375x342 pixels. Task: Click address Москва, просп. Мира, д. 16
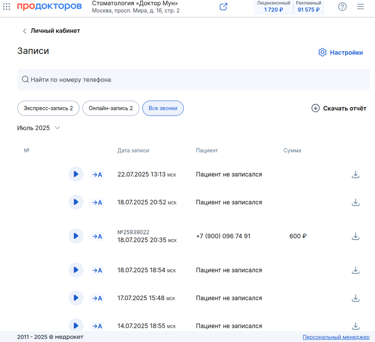(x=135, y=11)
